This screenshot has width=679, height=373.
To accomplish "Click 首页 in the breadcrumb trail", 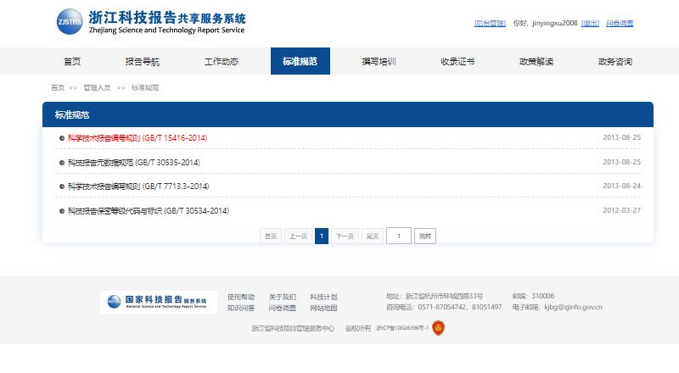I will pyautogui.click(x=57, y=87).
